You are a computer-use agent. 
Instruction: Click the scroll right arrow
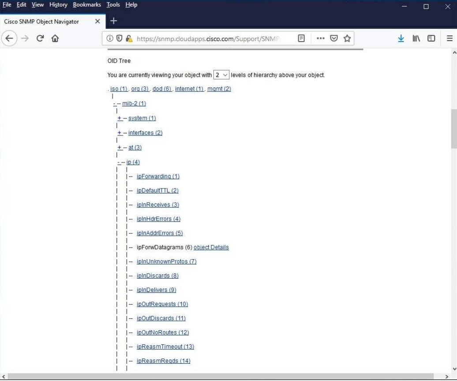(446, 376)
